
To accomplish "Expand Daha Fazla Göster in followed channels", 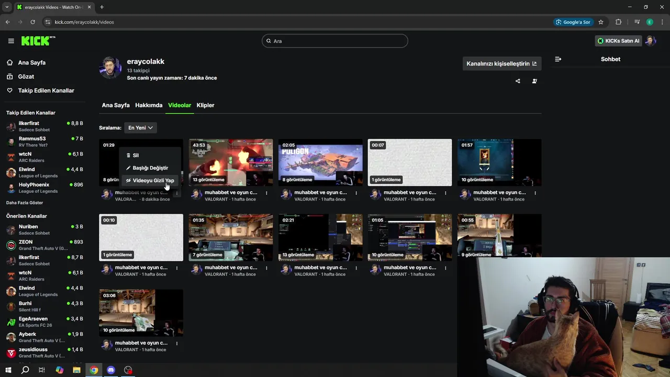I will click(x=25, y=203).
